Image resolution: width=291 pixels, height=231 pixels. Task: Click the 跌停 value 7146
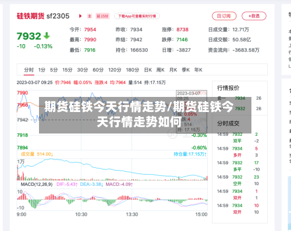click(x=182, y=39)
